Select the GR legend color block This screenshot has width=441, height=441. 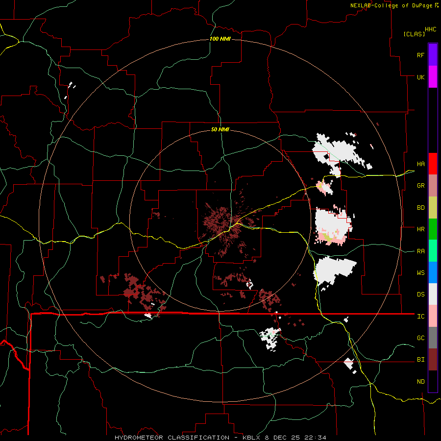tap(433, 186)
